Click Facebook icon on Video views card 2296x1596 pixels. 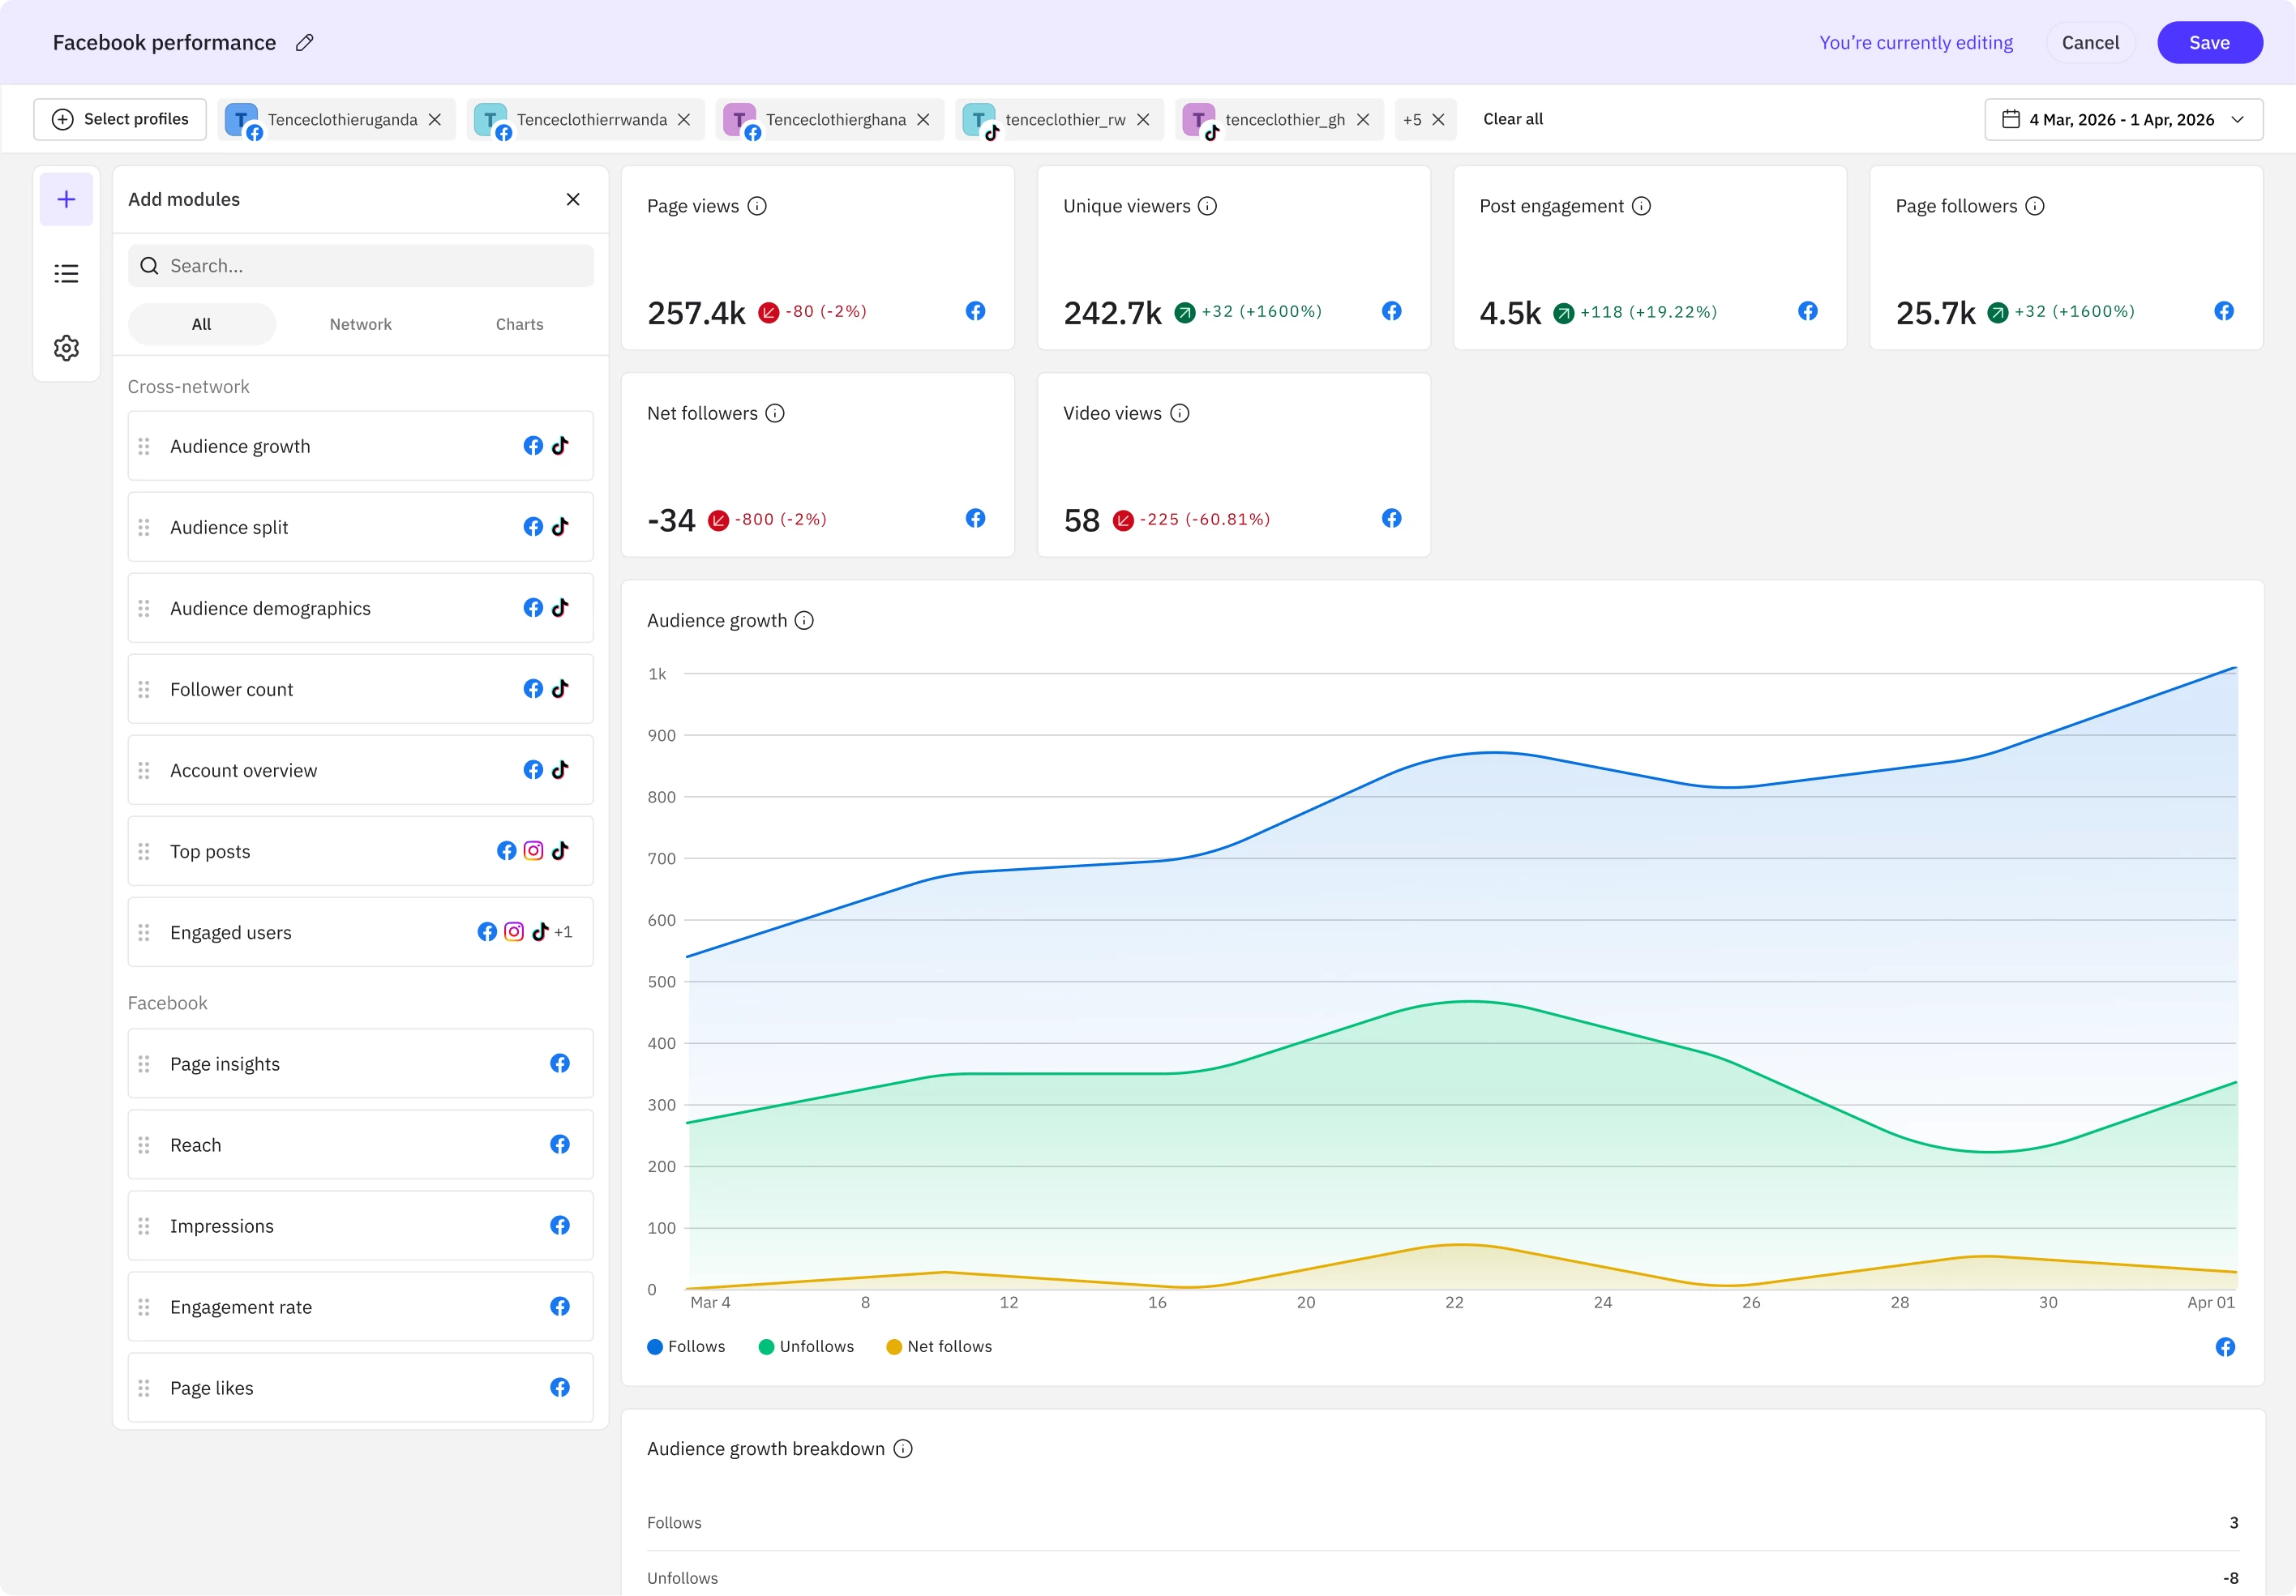tap(1391, 518)
